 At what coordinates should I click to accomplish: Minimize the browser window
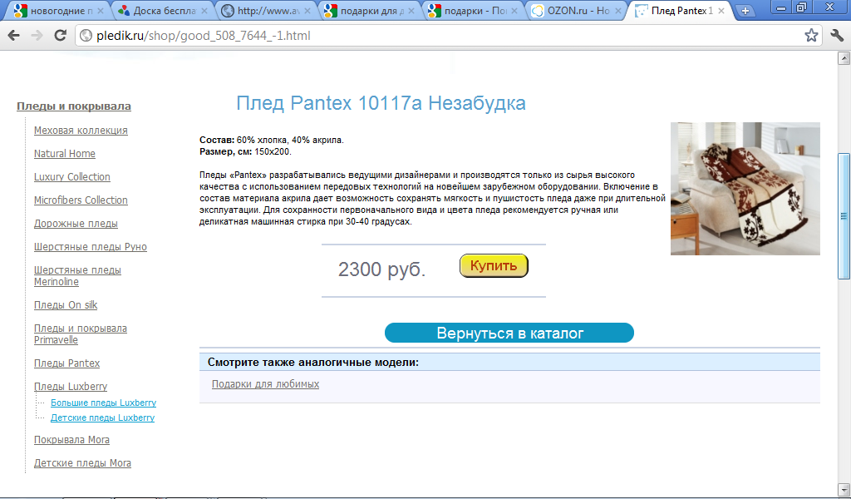781,7
